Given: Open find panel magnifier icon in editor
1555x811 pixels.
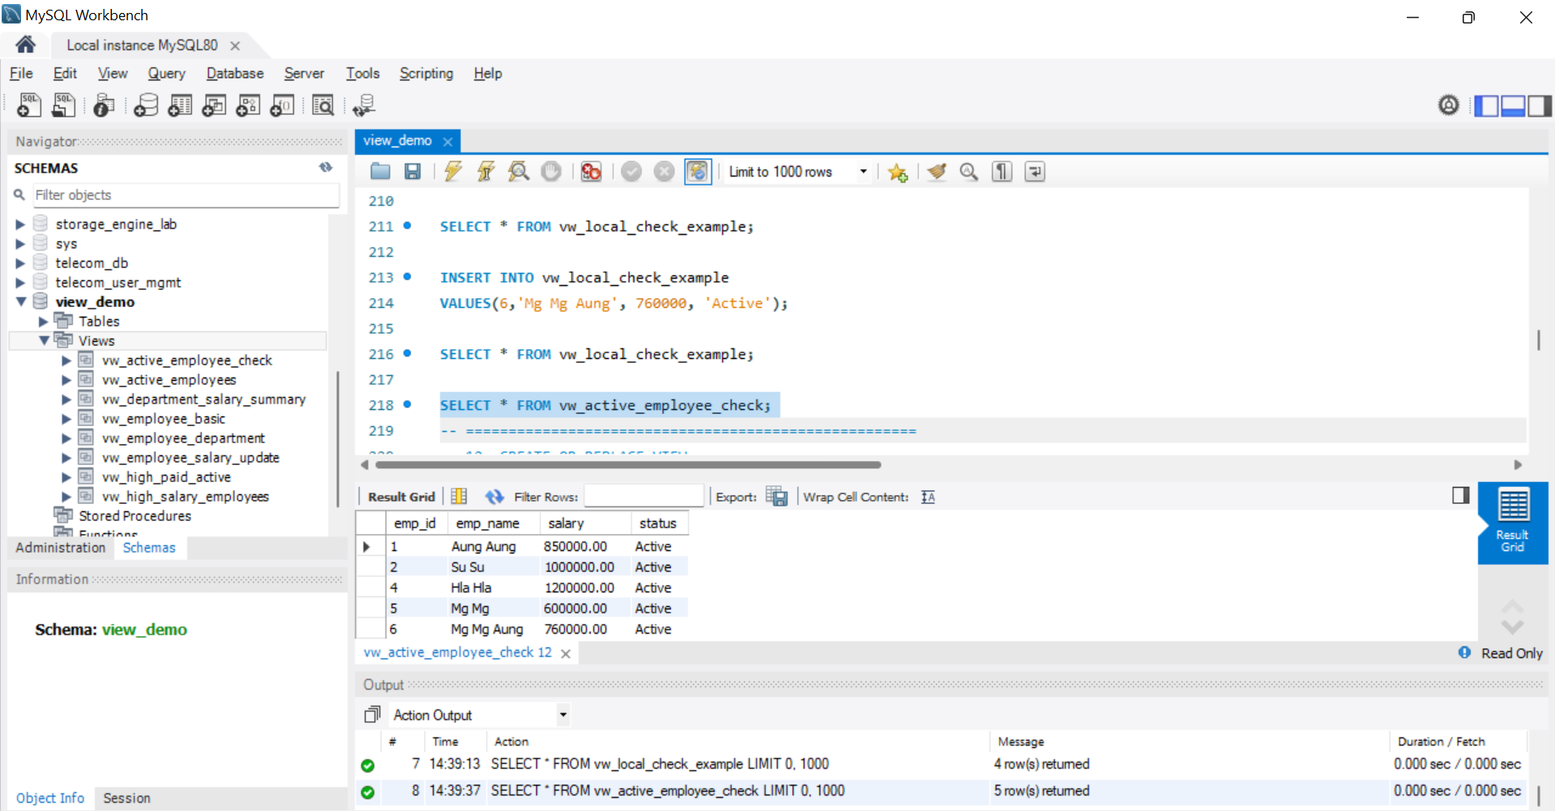Looking at the screenshot, I should pyautogui.click(x=969, y=171).
